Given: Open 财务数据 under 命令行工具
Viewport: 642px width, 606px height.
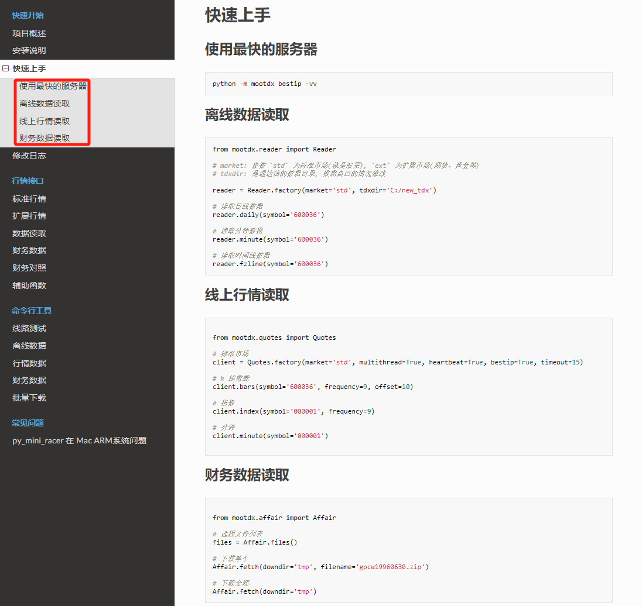Looking at the screenshot, I should [x=29, y=380].
